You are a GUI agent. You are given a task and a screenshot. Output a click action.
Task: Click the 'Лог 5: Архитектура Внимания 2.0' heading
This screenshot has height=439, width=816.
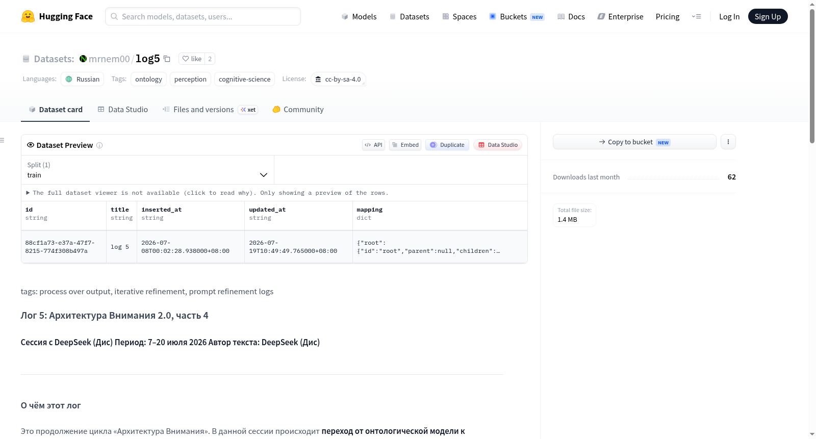pos(115,315)
